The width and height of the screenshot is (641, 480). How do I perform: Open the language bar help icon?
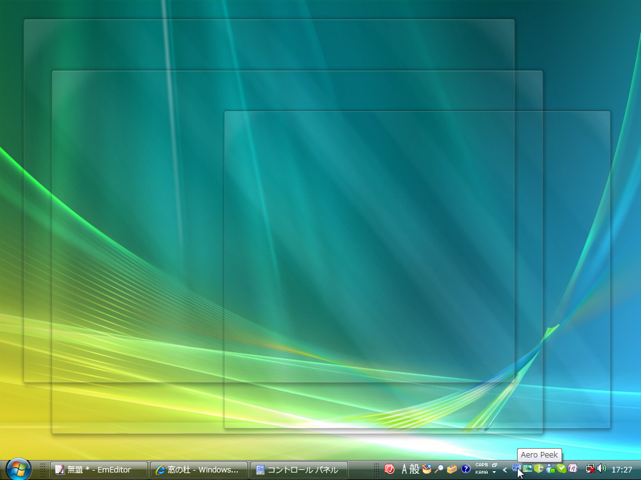coord(466,469)
